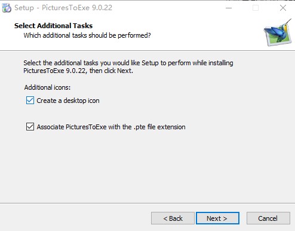Screen dimensions: 295x231
Task: Close the Setup window with the X
Action: pos(283,8)
